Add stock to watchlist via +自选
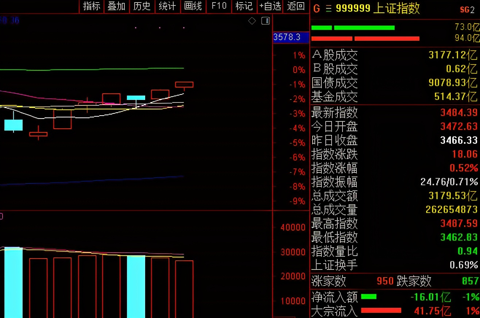 (x=270, y=6)
